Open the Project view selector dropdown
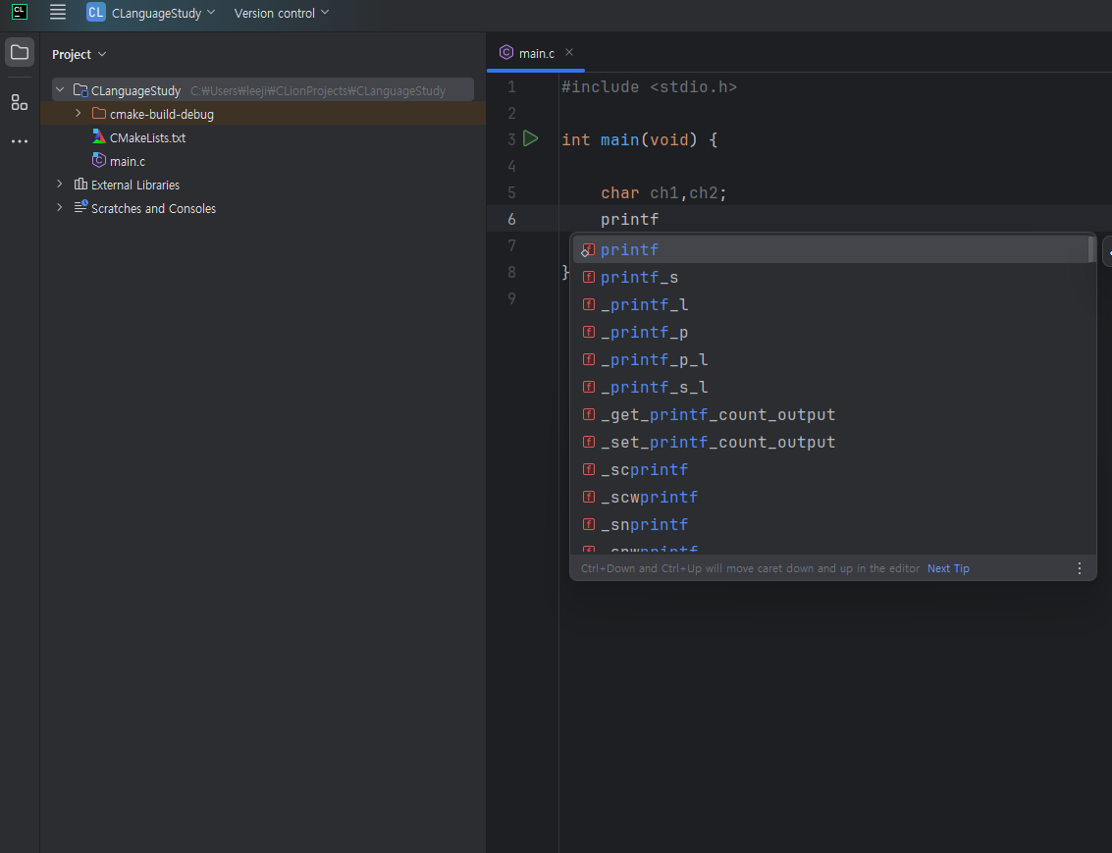This screenshot has height=853, width=1112. (x=79, y=54)
